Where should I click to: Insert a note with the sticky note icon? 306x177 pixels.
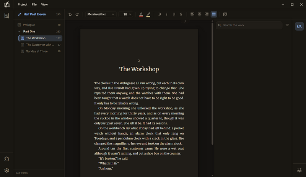225,14
